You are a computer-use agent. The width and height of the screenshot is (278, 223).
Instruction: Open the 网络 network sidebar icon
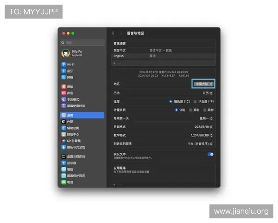point(63,77)
